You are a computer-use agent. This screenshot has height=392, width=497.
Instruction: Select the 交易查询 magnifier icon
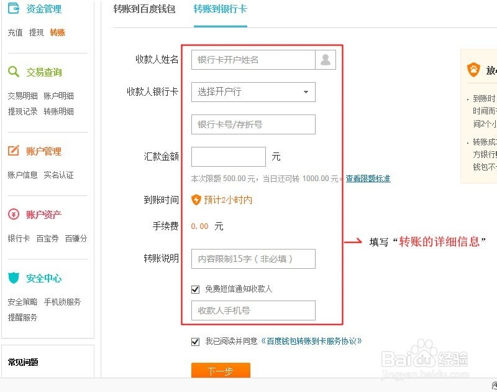coord(14,72)
